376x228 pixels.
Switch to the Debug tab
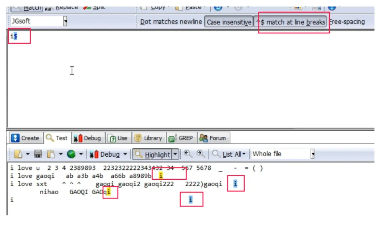(88, 138)
